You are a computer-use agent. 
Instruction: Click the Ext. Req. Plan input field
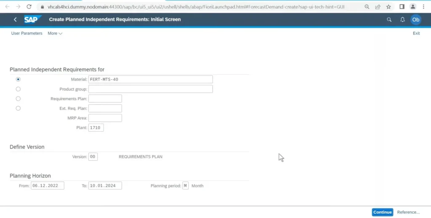point(105,108)
